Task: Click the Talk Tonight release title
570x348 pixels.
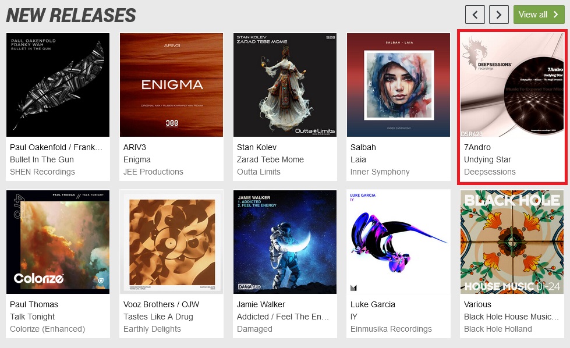Action: pyautogui.click(x=33, y=317)
